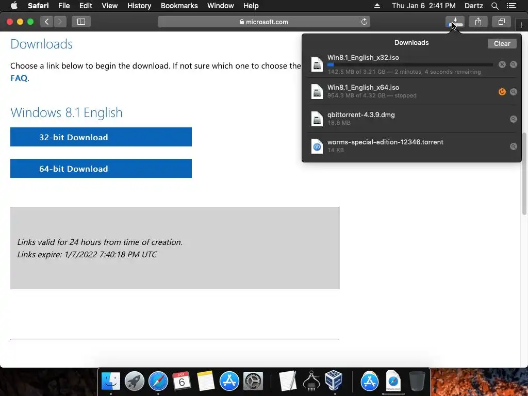Click worms-special-edition-12346.torrent file name
Viewport: 528px width, 396px height.
coord(385,142)
